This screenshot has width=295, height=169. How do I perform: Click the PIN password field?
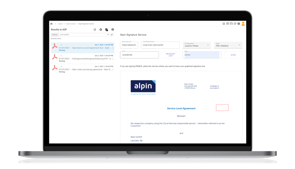[x=202, y=55]
